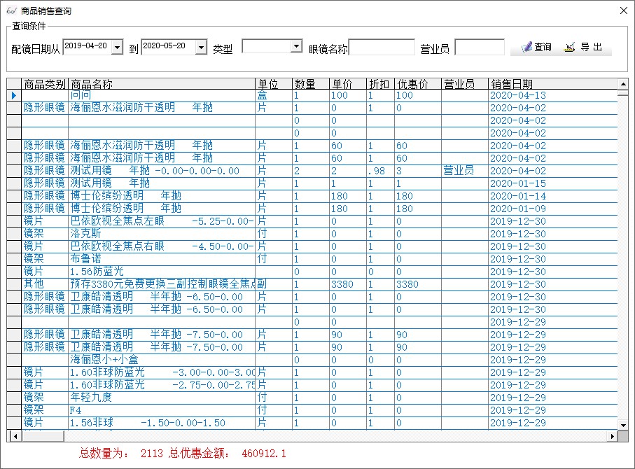Expand the 类型 type combo box
The image size is (635, 469).
[x=295, y=47]
